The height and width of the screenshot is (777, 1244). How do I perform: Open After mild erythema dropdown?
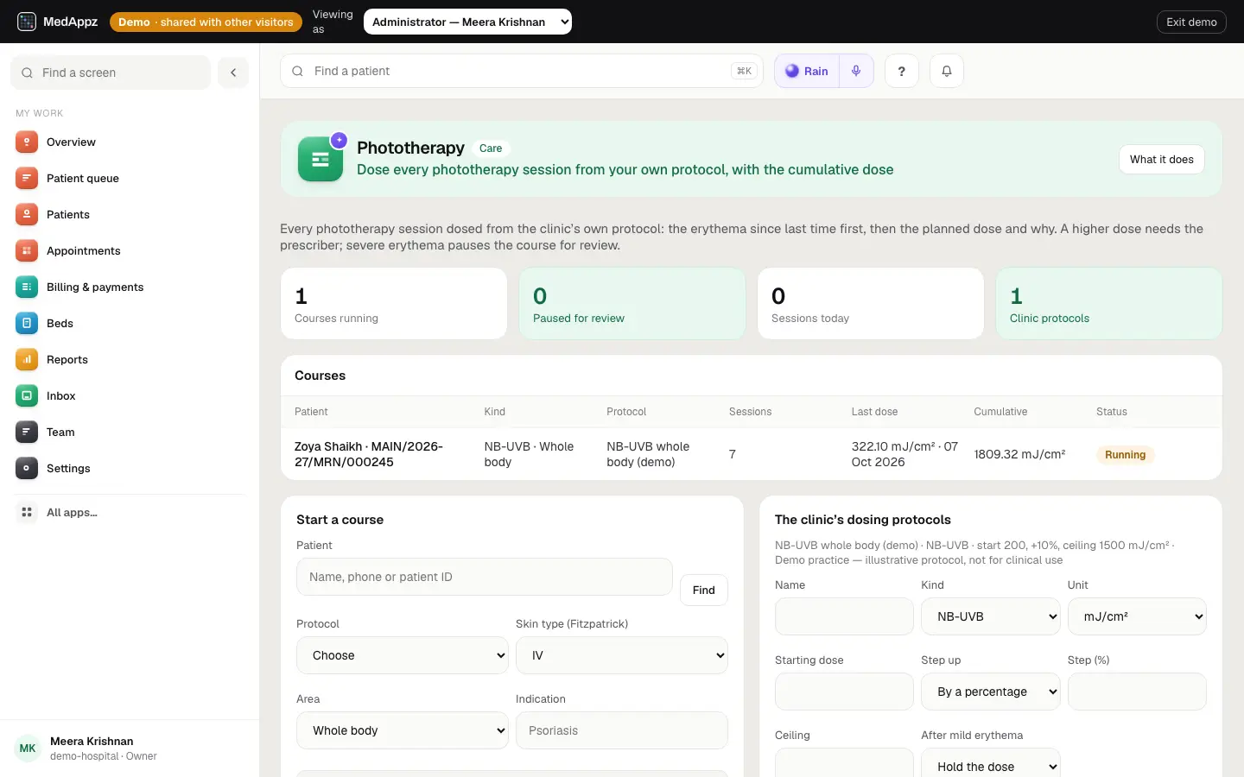[991, 763]
